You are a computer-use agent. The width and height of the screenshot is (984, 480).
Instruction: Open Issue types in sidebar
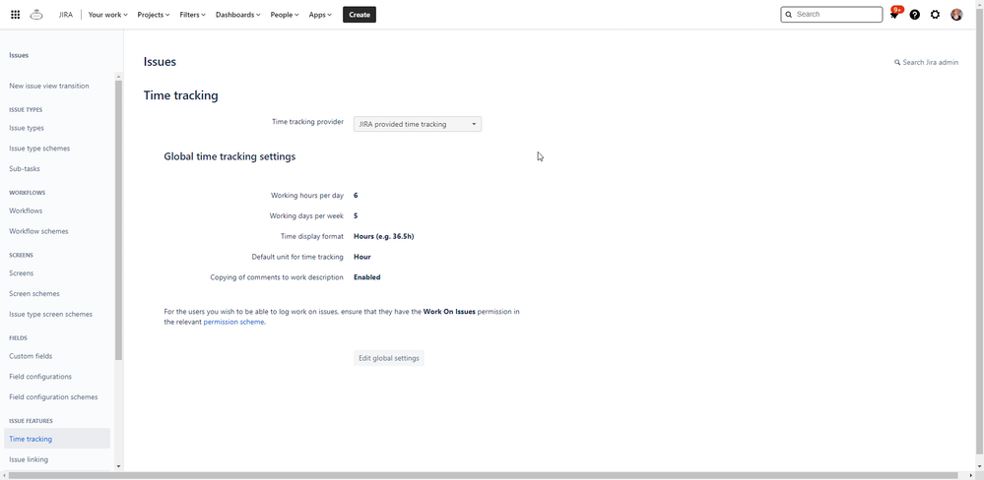click(27, 128)
